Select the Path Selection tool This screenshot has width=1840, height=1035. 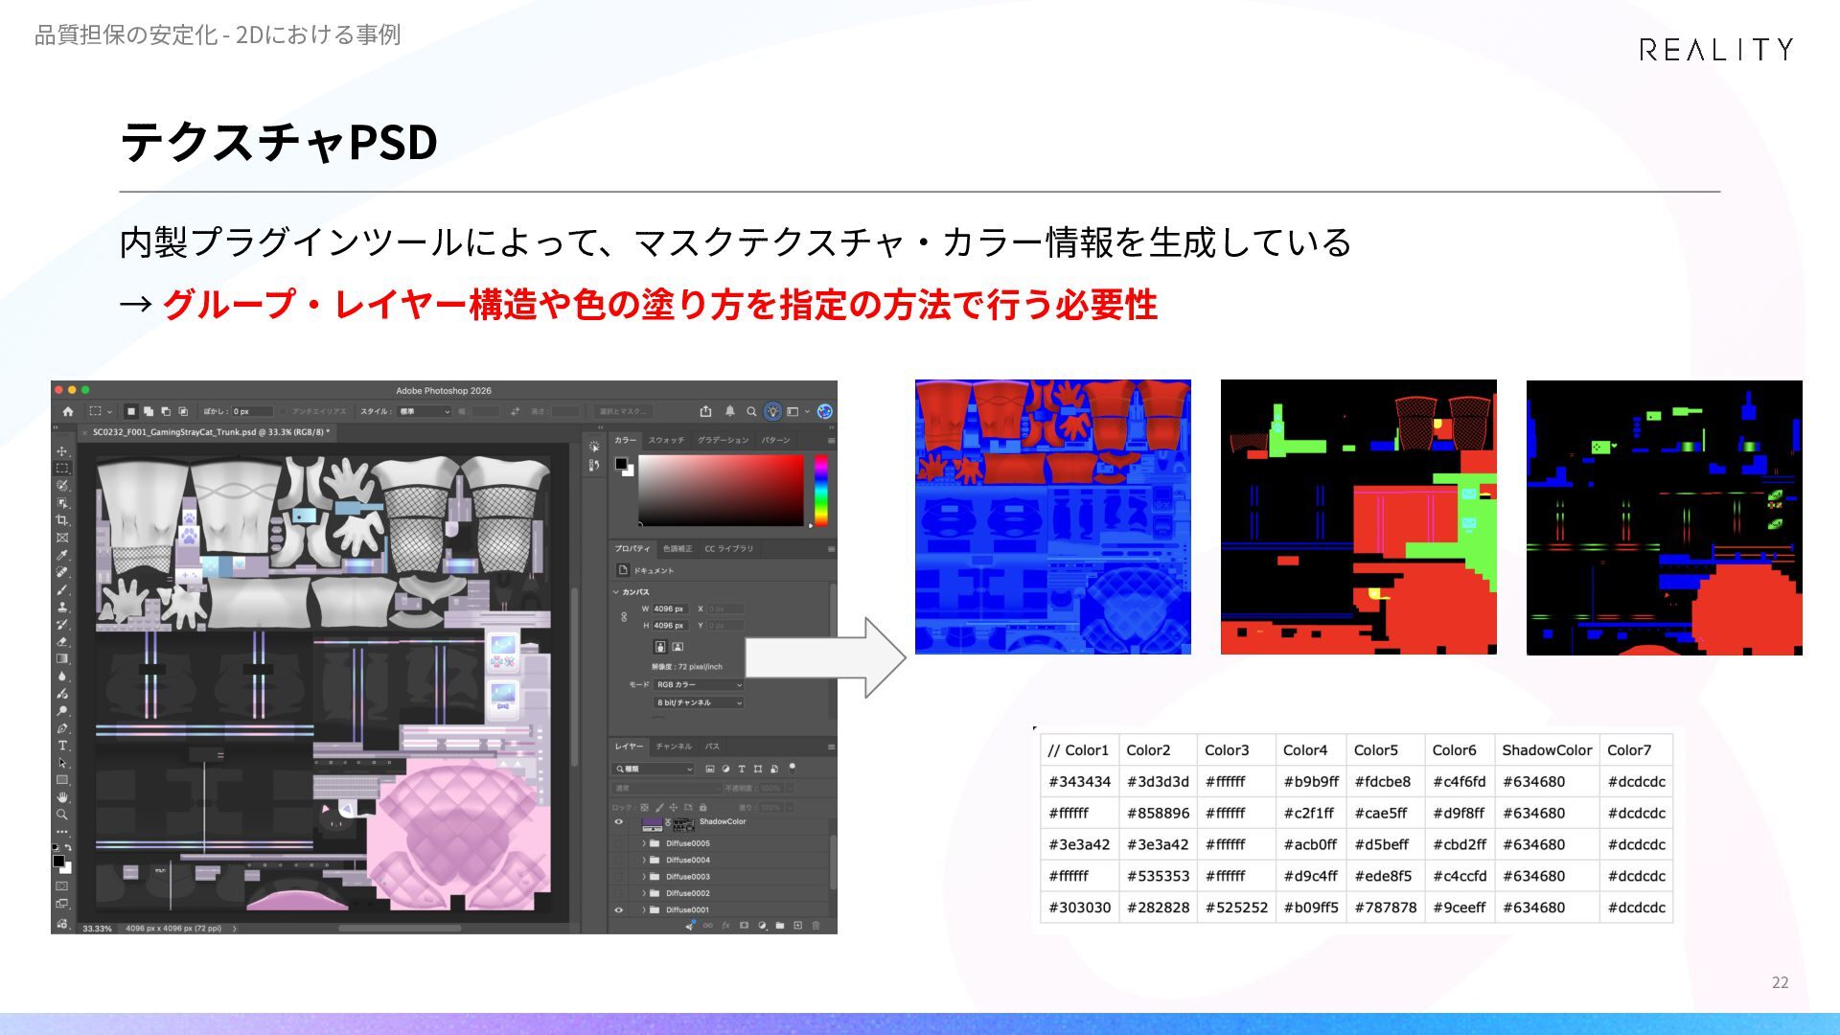(62, 763)
